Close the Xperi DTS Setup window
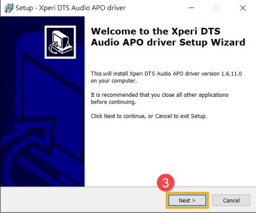 pos(243,8)
